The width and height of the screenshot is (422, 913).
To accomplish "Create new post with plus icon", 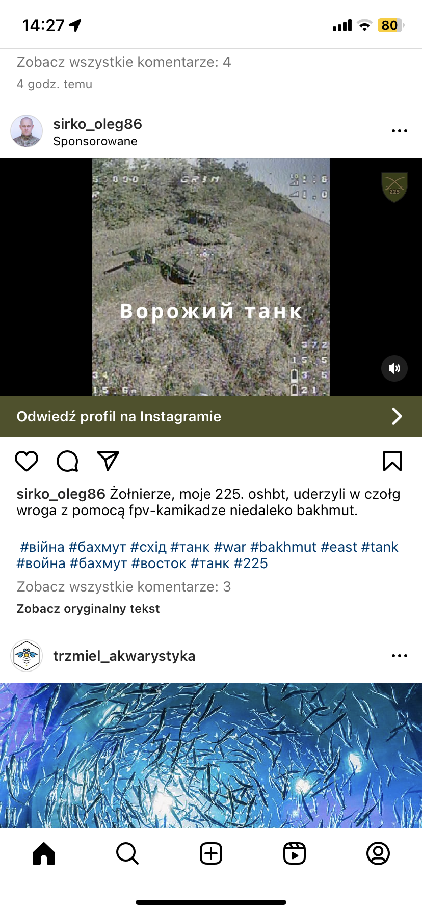I will pyautogui.click(x=211, y=853).
